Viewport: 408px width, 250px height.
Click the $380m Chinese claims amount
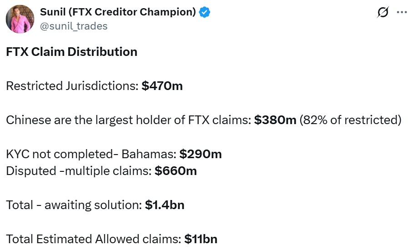(275, 120)
